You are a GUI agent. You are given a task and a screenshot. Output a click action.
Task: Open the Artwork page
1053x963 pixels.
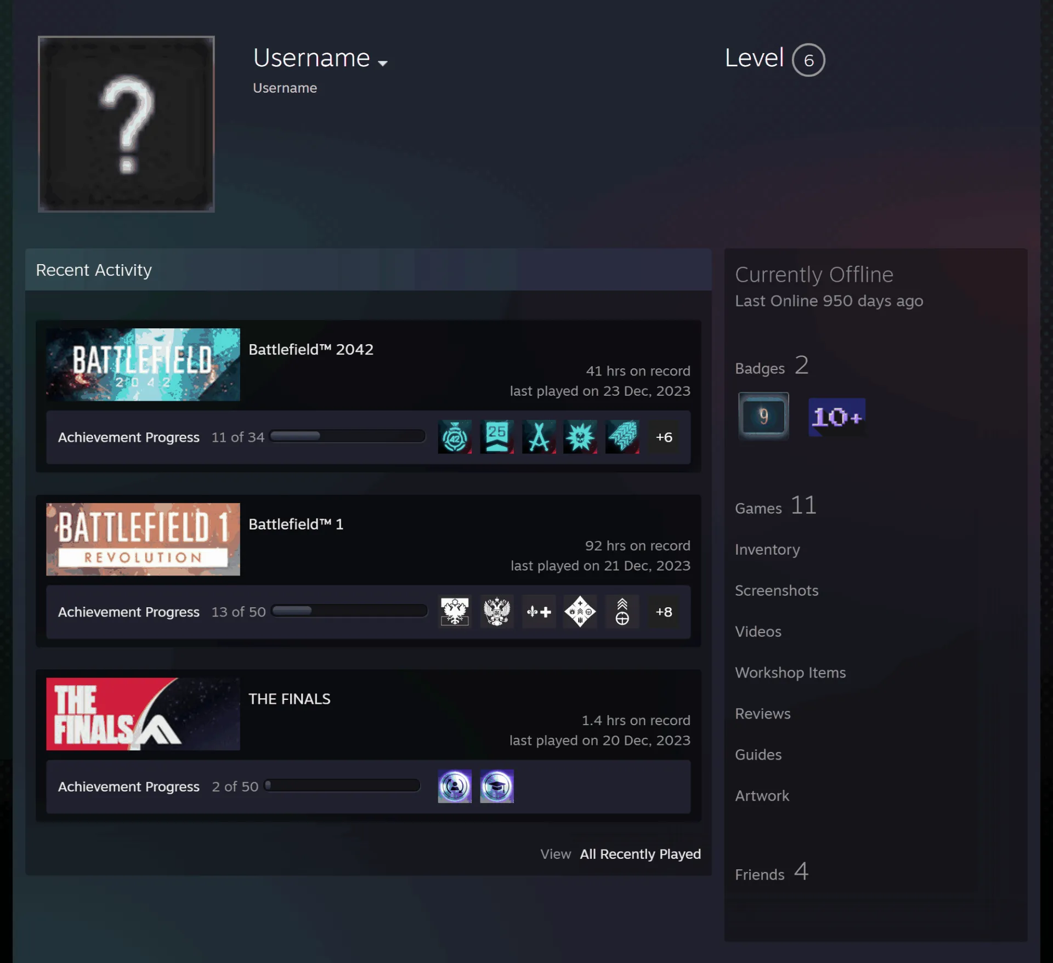[x=762, y=796]
